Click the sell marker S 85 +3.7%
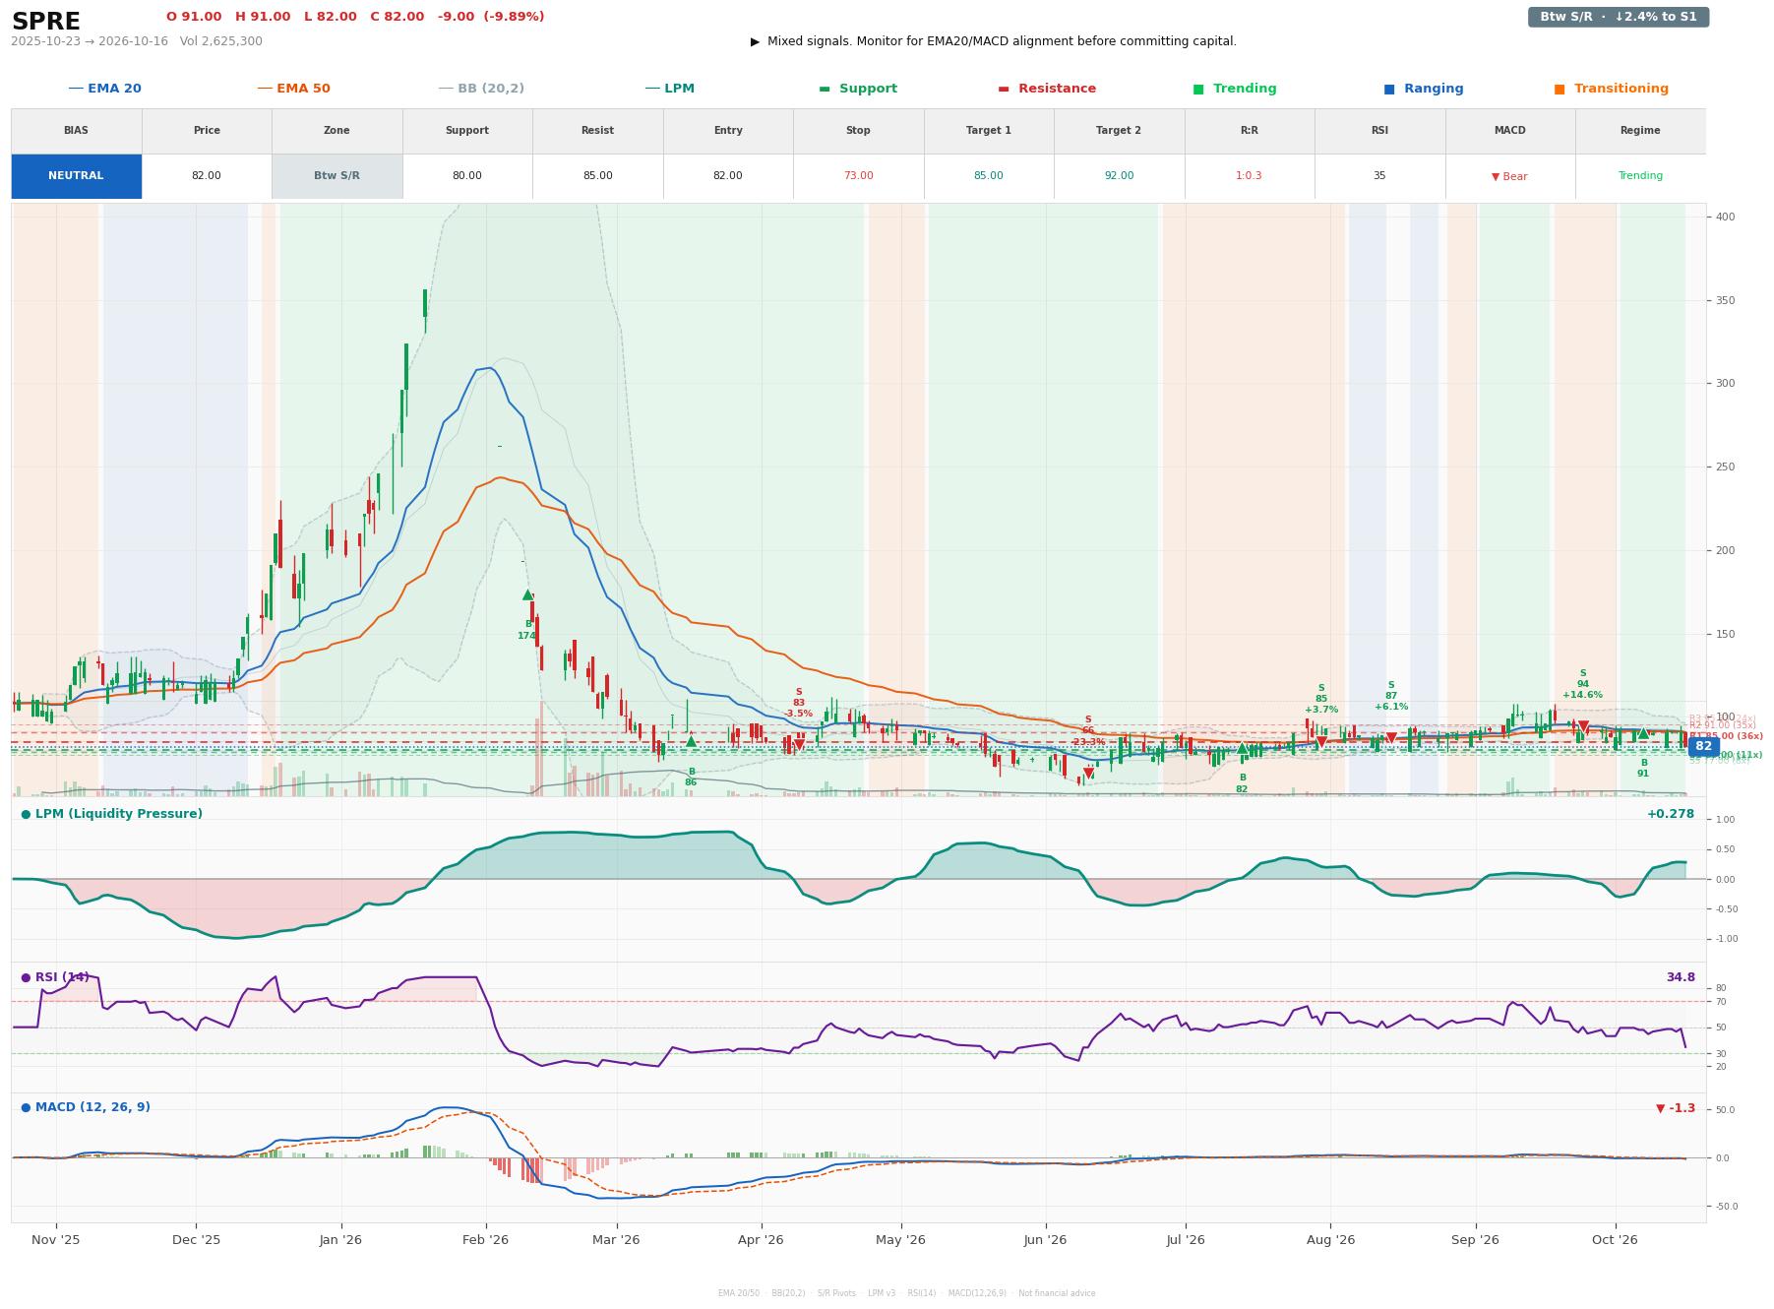Image resolution: width=1774 pixels, height=1309 pixels. 1321,742
